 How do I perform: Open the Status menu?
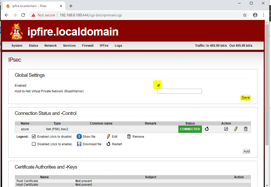(33, 46)
